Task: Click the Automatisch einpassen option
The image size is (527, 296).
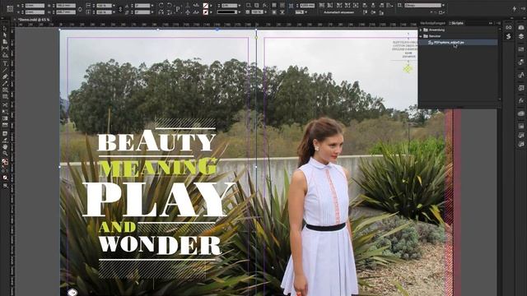Action: click(x=338, y=12)
